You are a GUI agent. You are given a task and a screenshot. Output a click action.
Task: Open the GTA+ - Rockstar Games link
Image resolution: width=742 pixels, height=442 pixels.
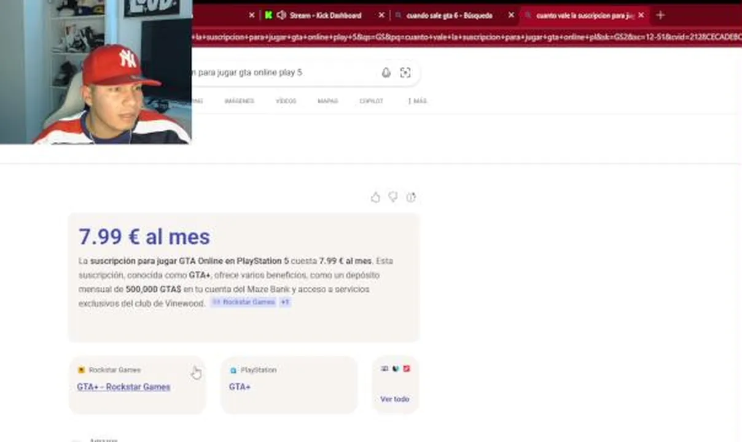[123, 387]
